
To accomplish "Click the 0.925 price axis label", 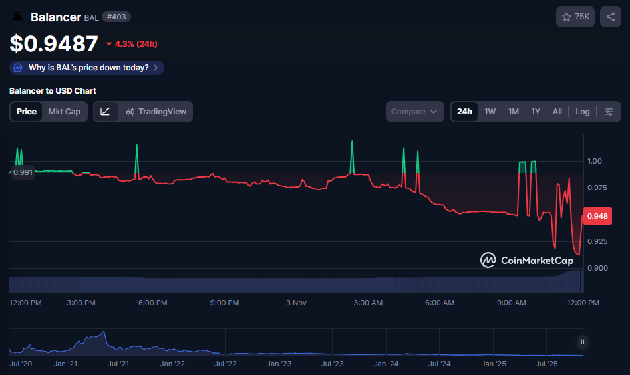I will tap(597, 241).
